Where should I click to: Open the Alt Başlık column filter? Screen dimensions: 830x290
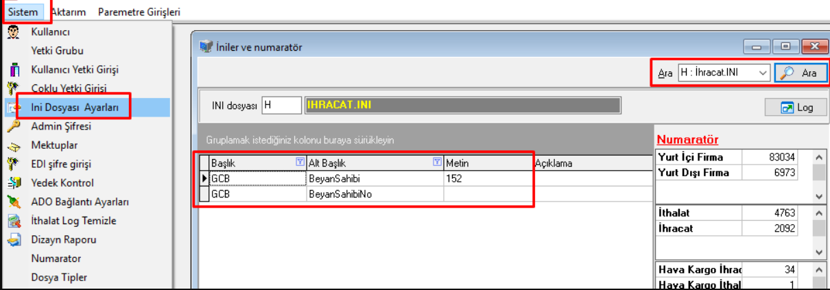pyautogui.click(x=438, y=162)
